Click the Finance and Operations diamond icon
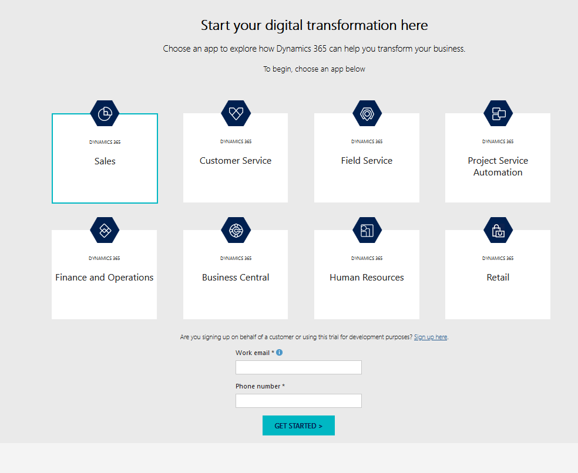The width and height of the screenshot is (578, 473). (105, 230)
